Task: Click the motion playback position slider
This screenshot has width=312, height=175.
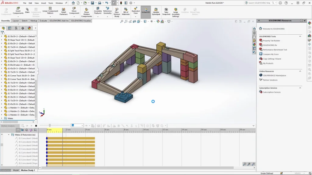Action: (50, 125)
